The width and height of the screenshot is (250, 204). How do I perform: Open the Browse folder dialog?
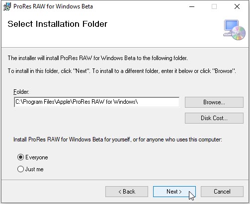point(214,102)
